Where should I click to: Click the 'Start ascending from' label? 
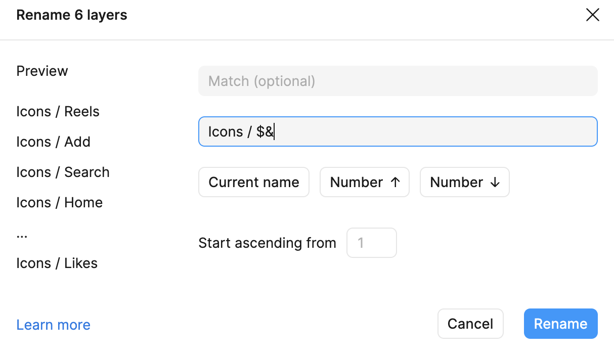267,243
